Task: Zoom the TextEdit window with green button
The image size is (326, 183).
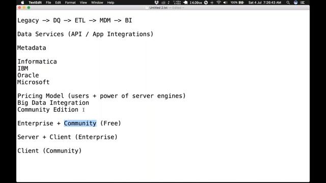Action: pyautogui.click(x=29, y=8)
